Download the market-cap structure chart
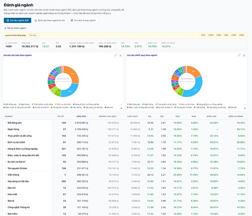This screenshot has height=216, width=252. coord(120,55)
